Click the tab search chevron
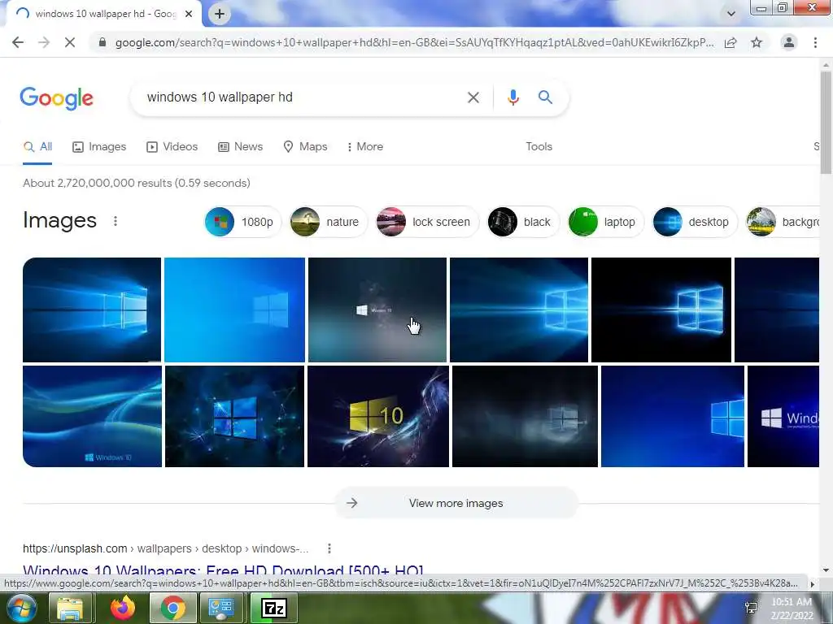833x624 pixels. point(731,14)
